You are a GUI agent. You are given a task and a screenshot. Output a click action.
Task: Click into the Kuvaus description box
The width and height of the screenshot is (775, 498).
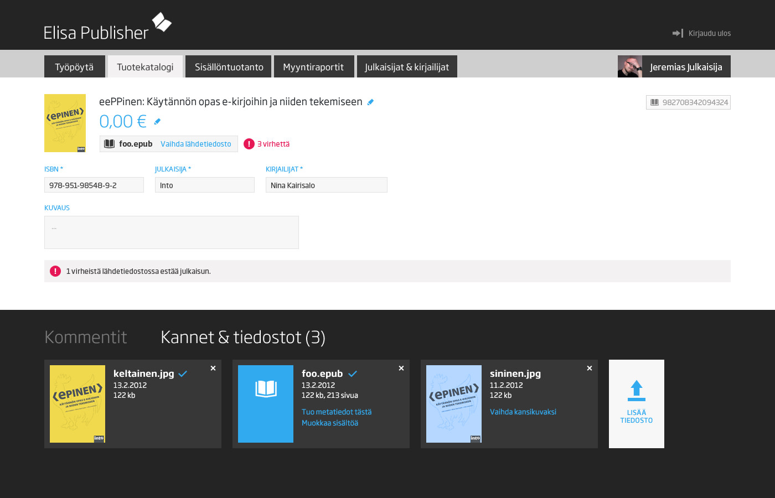point(172,232)
